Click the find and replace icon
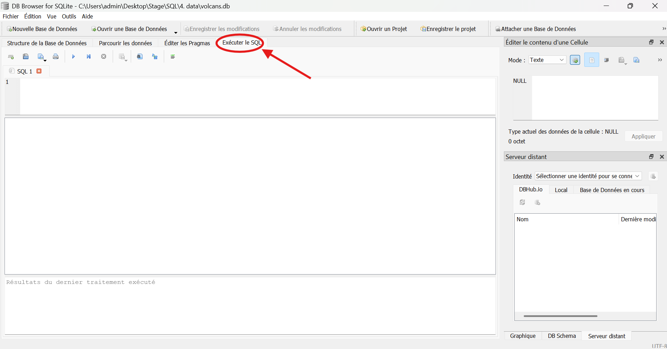Screen dimensions: 667x349 click(155, 57)
